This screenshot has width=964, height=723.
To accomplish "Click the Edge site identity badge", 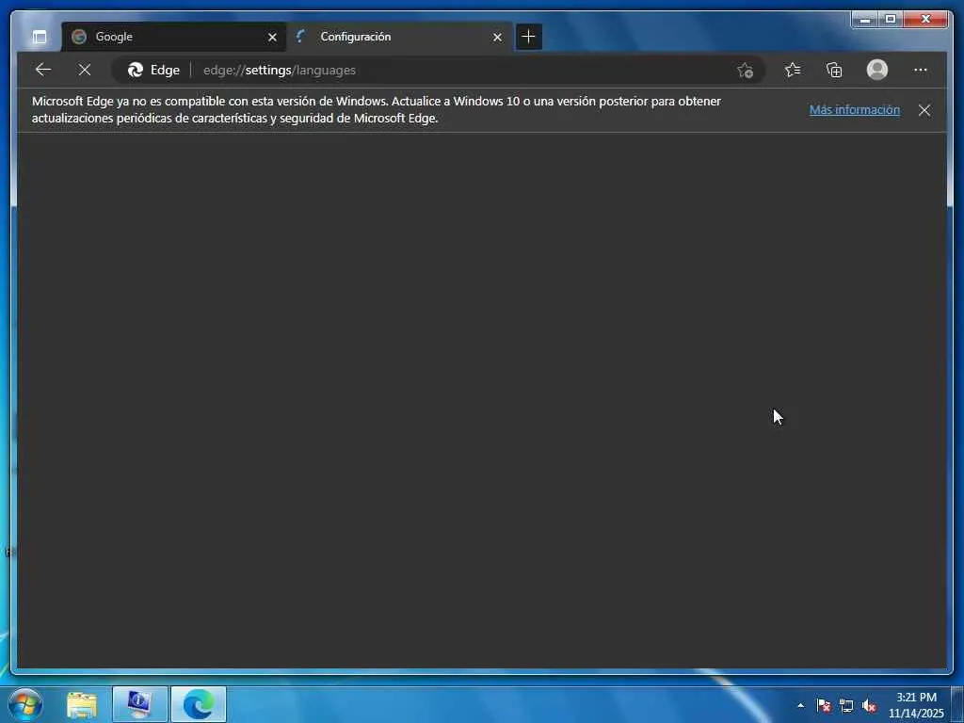I will (x=153, y=70).
